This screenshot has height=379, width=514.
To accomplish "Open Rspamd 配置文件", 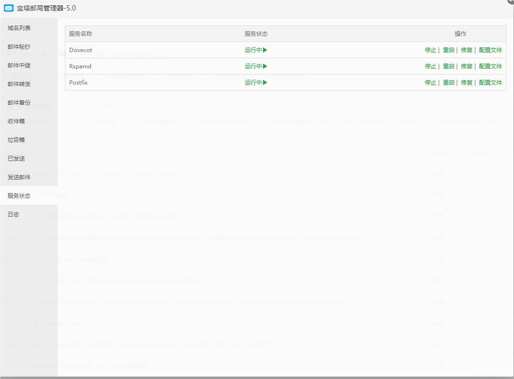I will pos(491,66).
